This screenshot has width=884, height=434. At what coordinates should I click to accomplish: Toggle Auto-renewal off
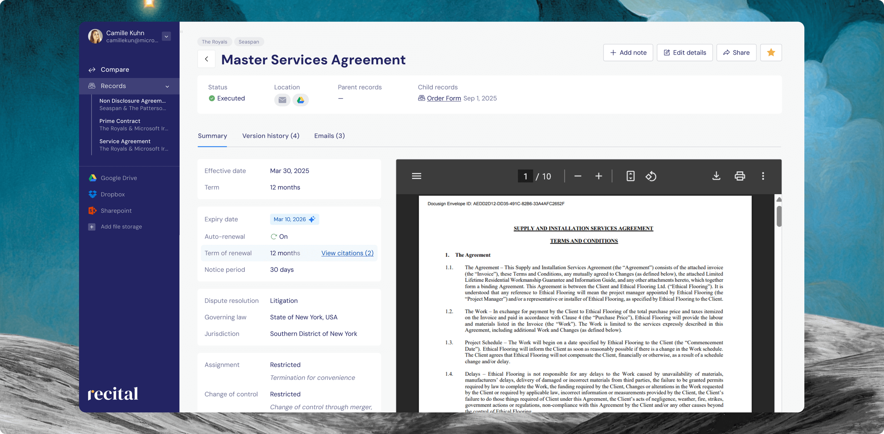click(279, 237)
